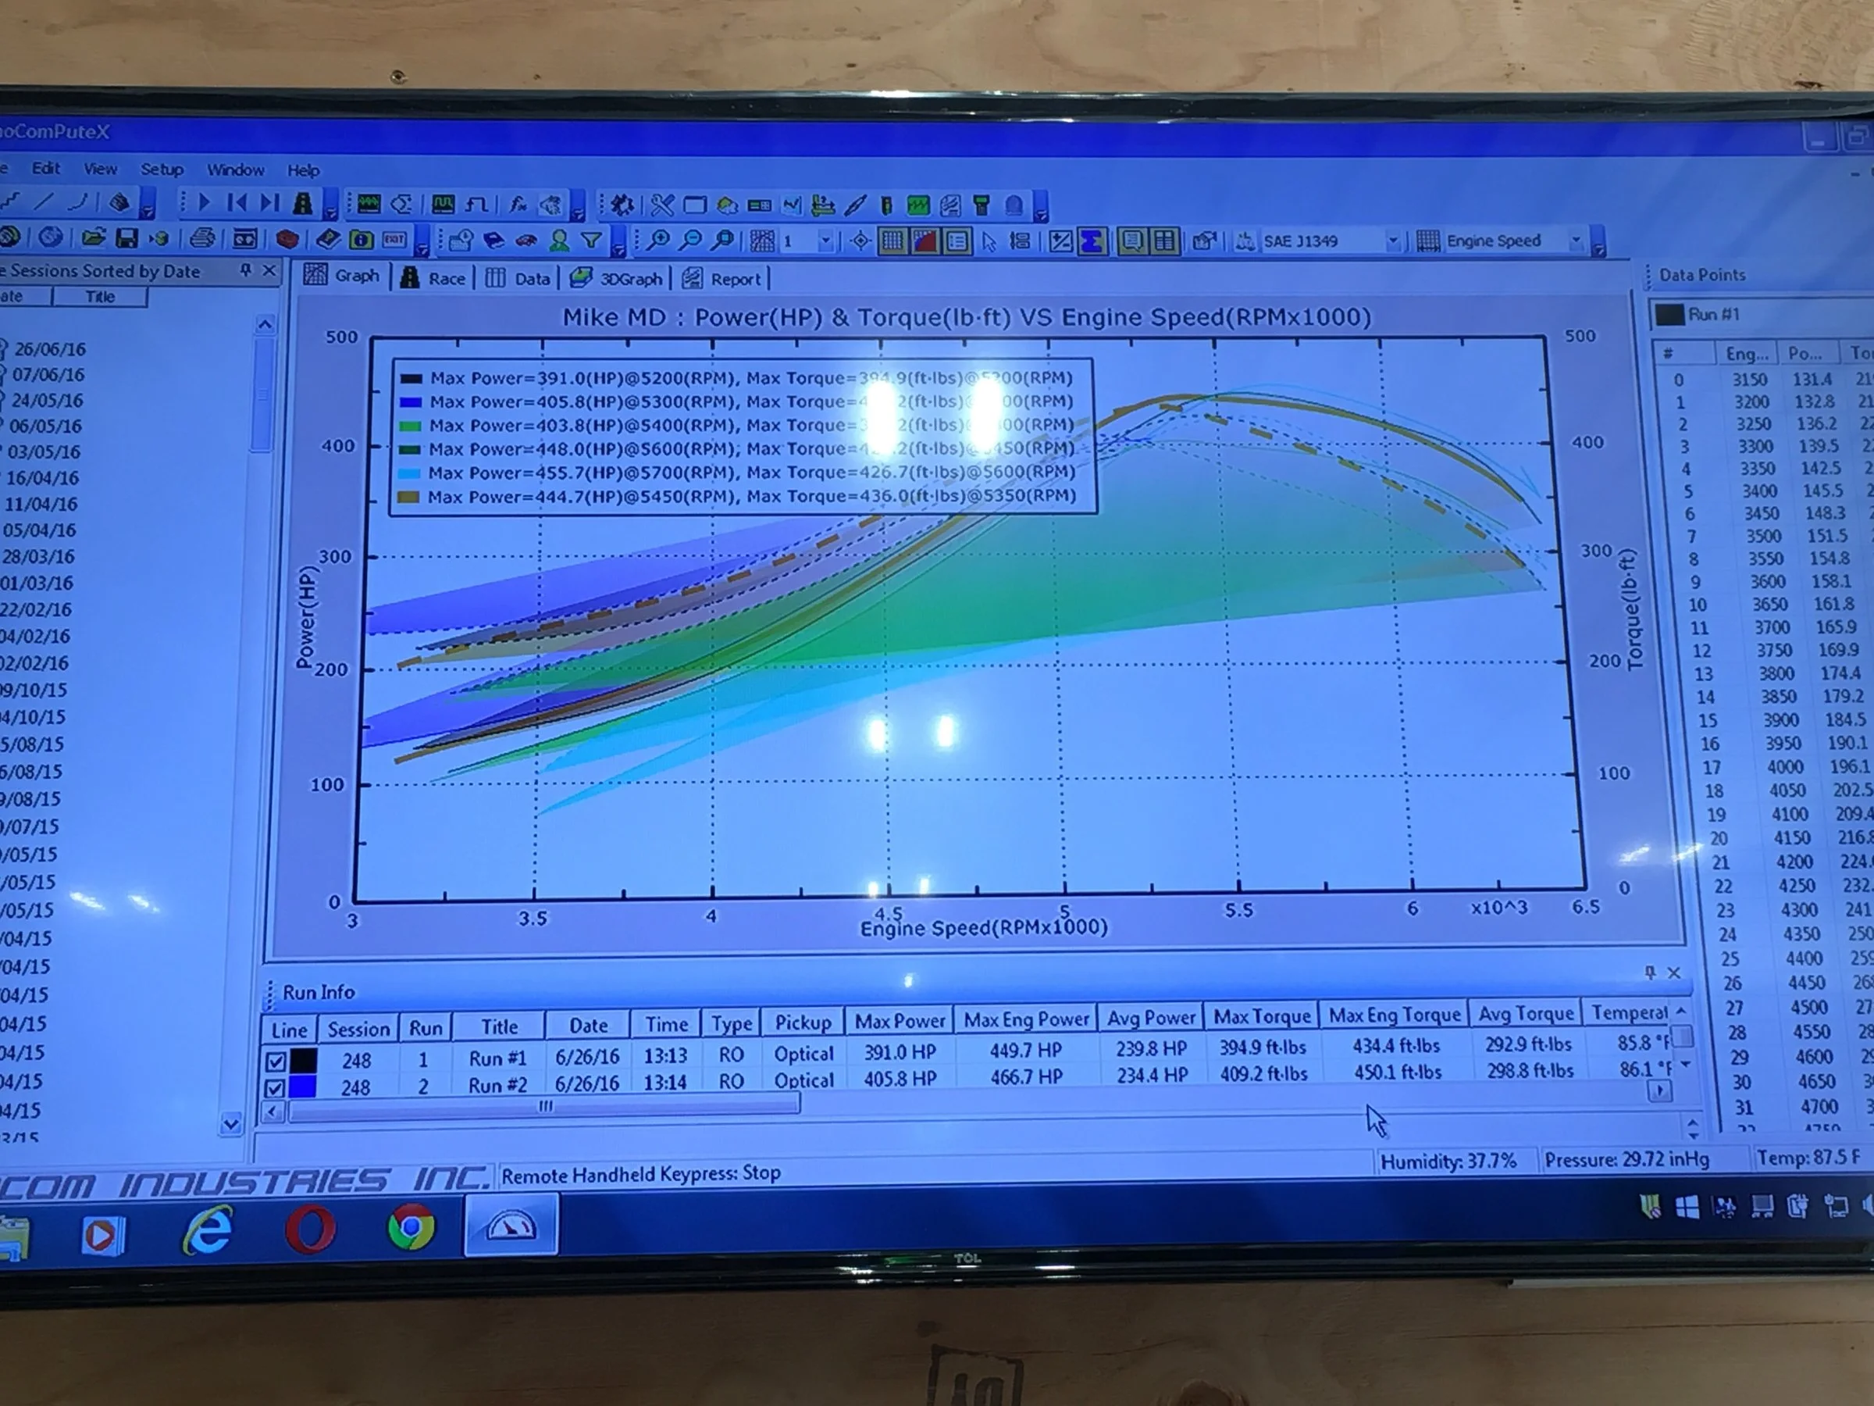Click the session list scroll-up arrow

pyautogui.click(x=265, y=323)
